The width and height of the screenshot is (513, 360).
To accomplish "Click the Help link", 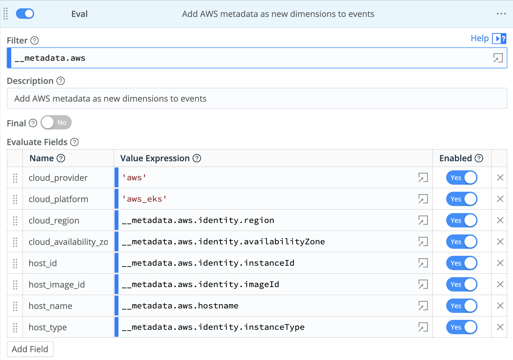I will (x=479, y=38).
